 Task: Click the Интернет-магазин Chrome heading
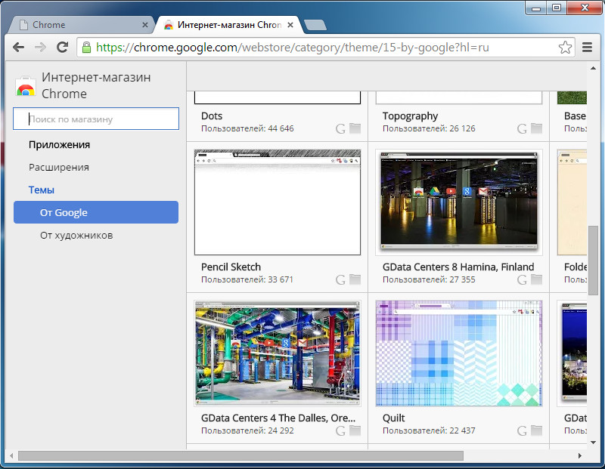tap(96, 85)
